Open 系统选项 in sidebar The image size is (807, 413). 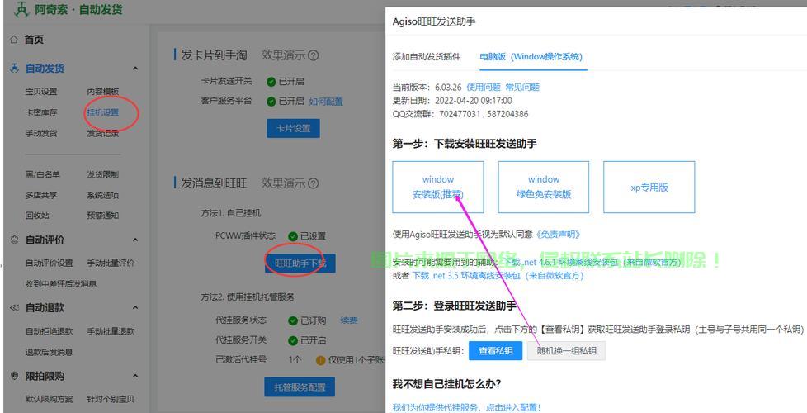point(102,195)
